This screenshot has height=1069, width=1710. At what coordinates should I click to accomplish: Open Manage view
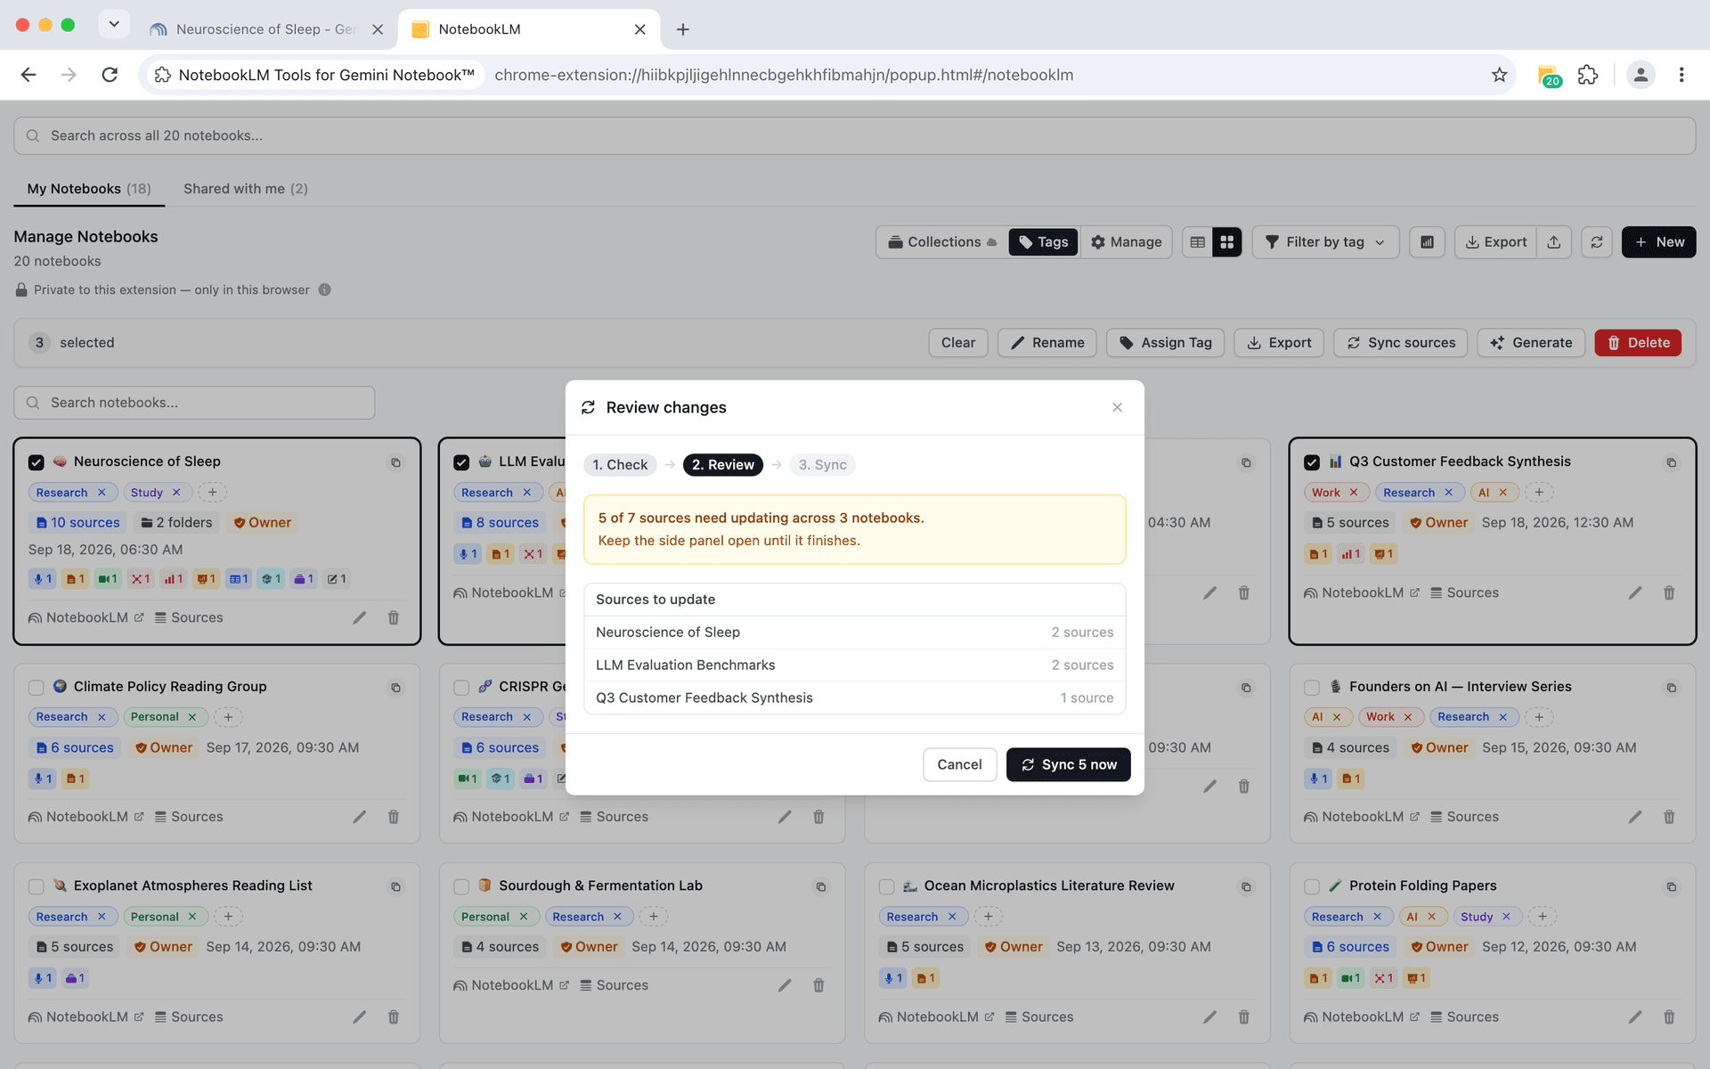tap(1126, 242)
